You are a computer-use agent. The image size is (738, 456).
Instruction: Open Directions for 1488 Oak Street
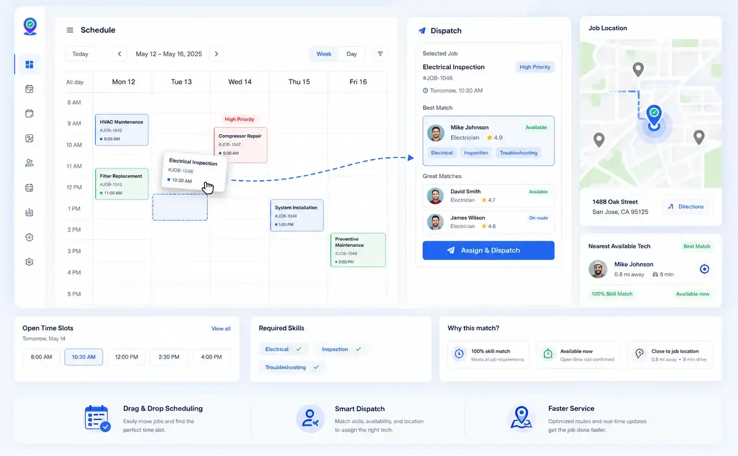click(x=686, y=207)
